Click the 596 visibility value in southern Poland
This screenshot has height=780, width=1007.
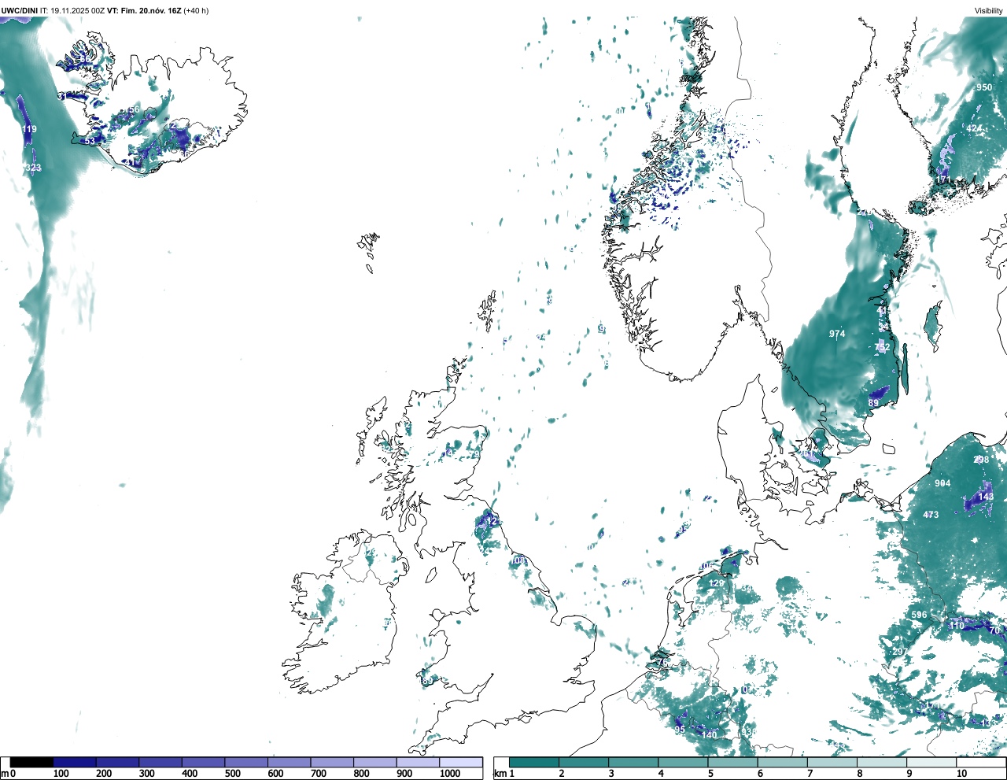coord(919,615)
